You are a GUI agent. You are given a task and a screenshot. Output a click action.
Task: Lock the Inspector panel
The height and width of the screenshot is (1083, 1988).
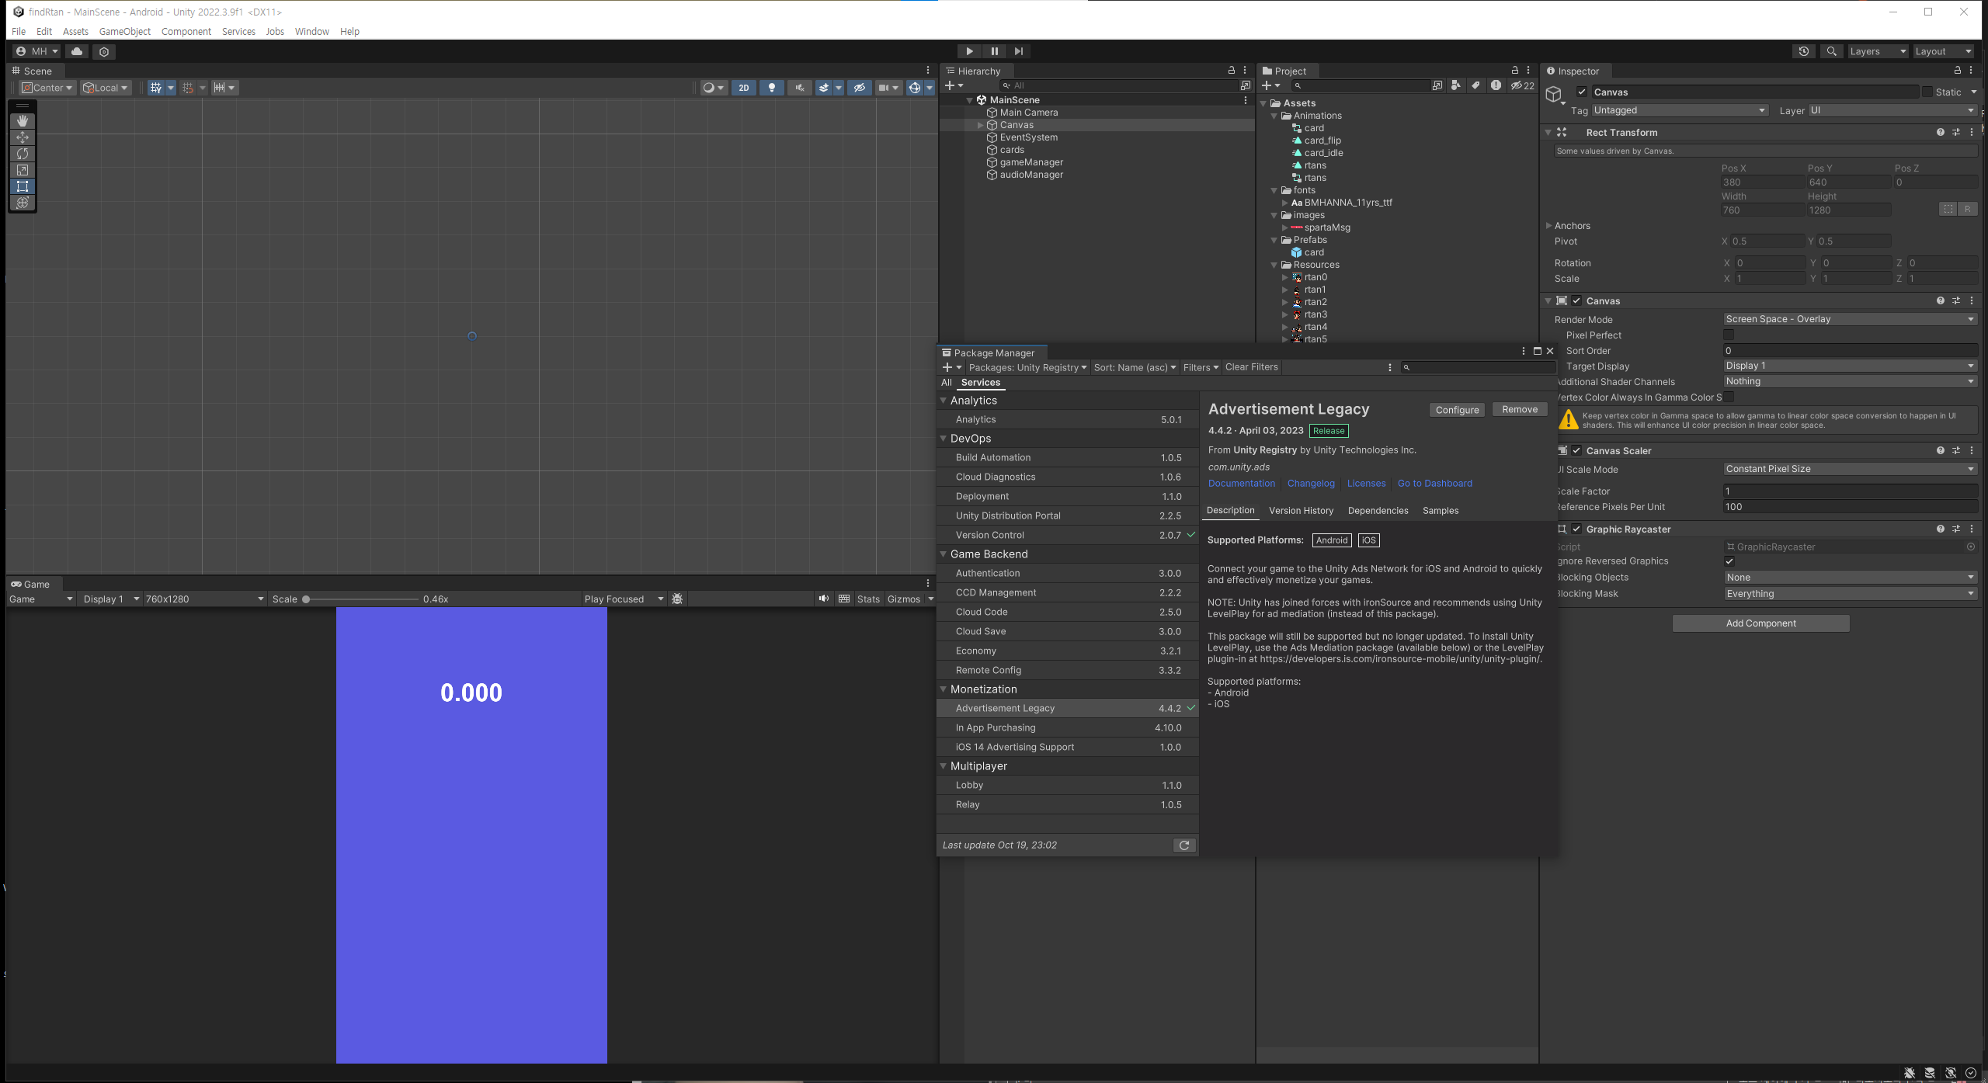[x=1958, y=71]
